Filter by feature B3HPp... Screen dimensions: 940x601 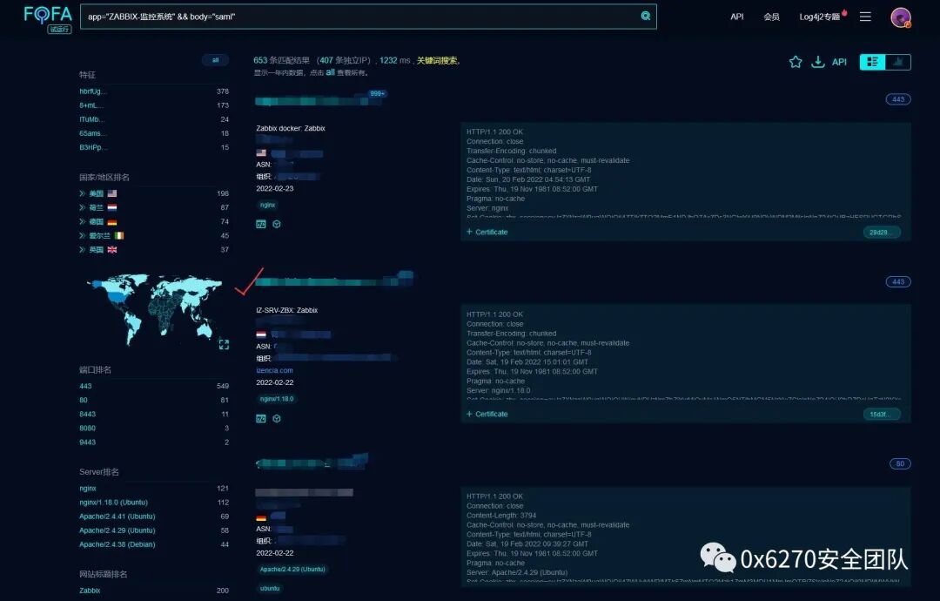93,147
